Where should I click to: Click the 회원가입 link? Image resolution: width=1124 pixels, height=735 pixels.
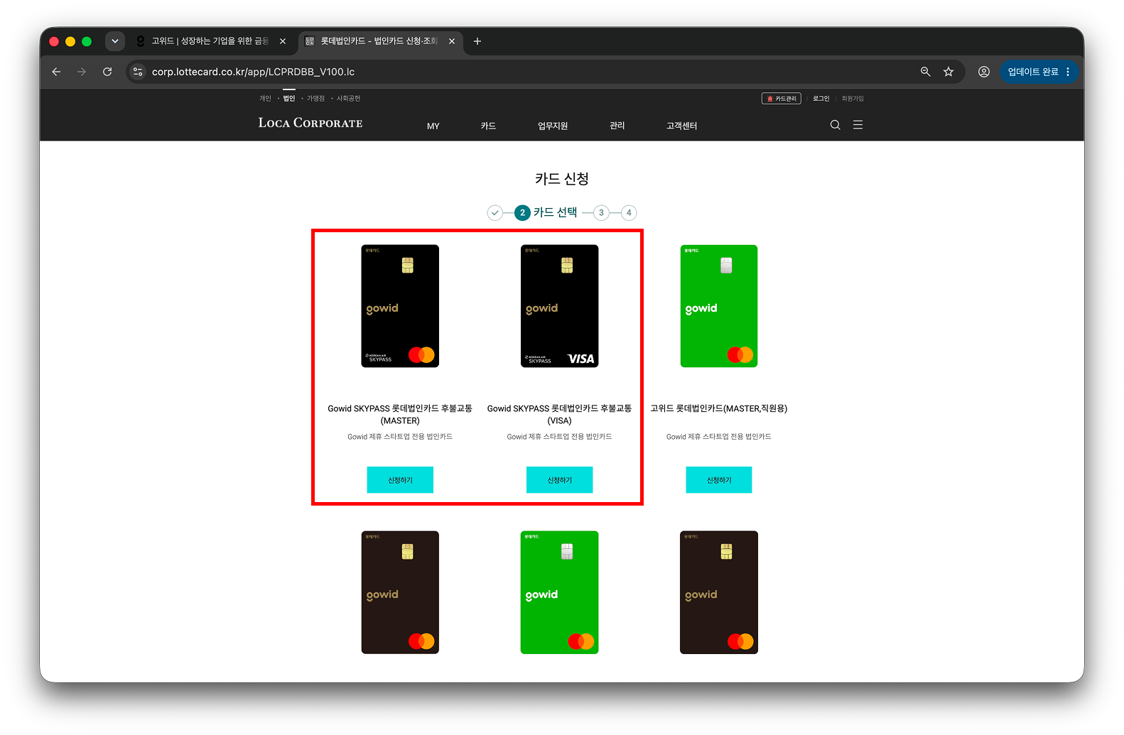coord(853,99)
